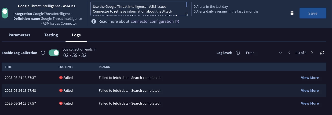Screen dimensions: 332x115
Task: Expand log level dropdown chevron arrow
Action: point(280,53)
